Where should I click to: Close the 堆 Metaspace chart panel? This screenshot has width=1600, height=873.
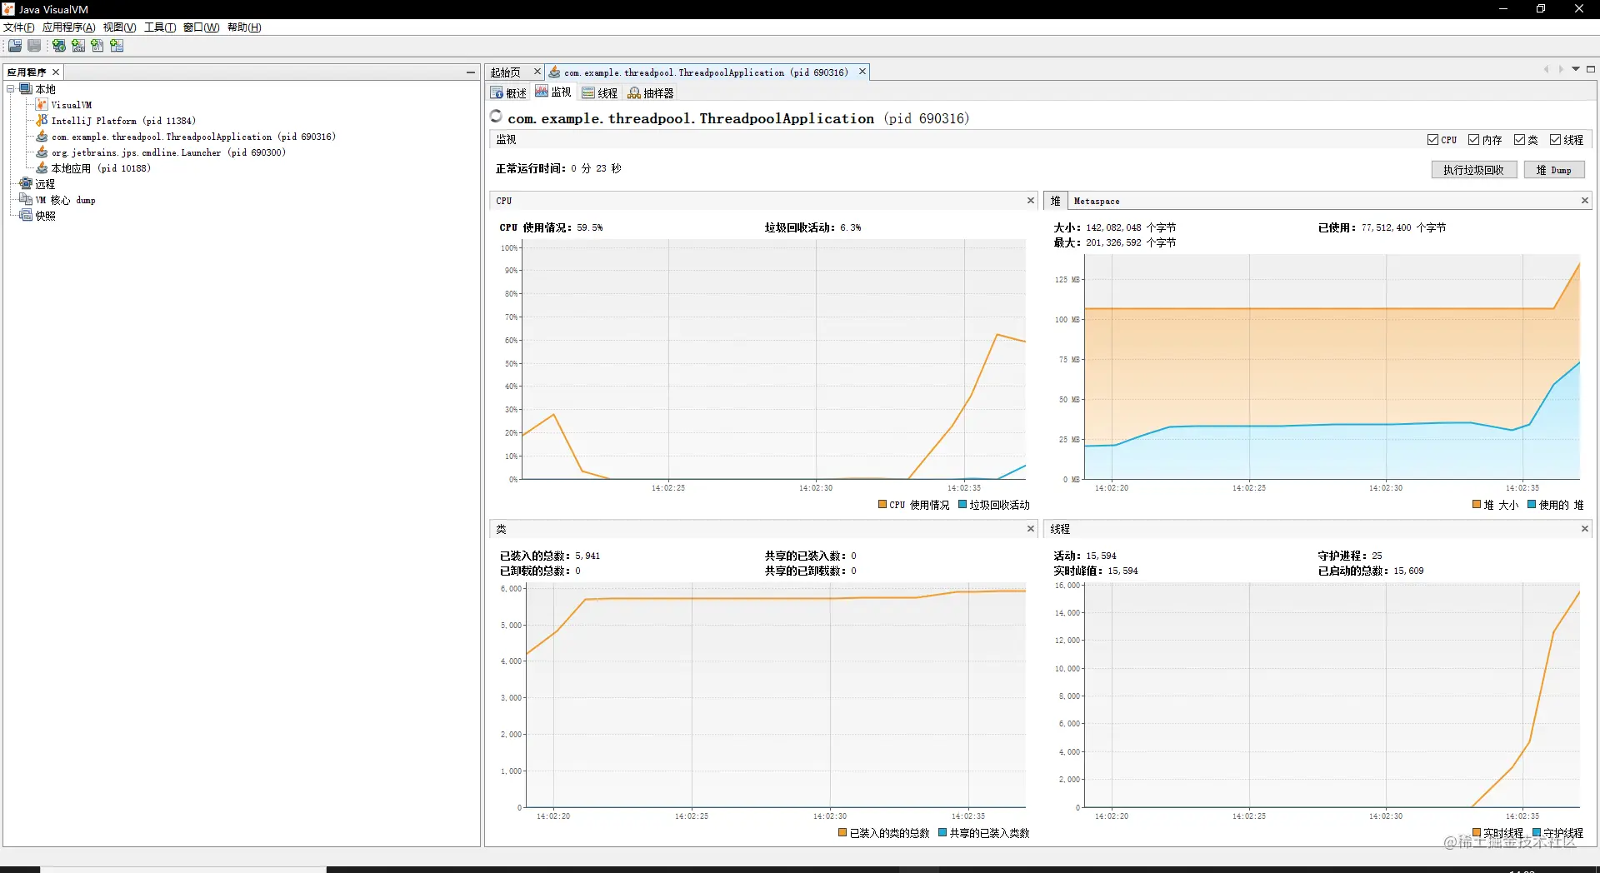[x=1585, y=201]
